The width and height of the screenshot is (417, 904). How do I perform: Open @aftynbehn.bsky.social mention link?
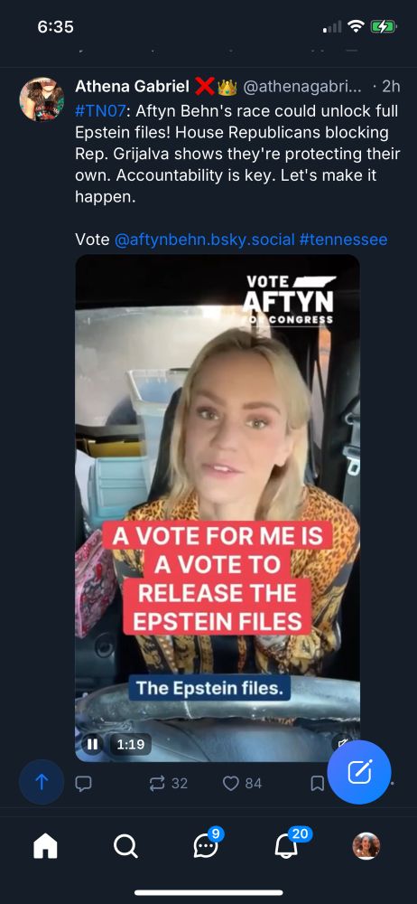click(205, 240)
